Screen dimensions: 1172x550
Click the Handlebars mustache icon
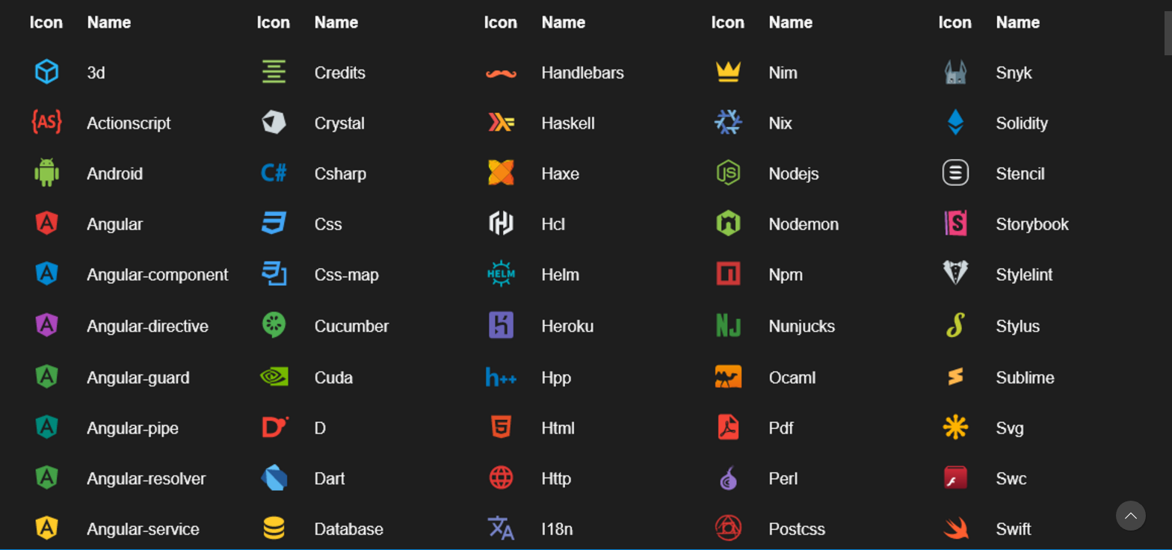coord(501,73)
